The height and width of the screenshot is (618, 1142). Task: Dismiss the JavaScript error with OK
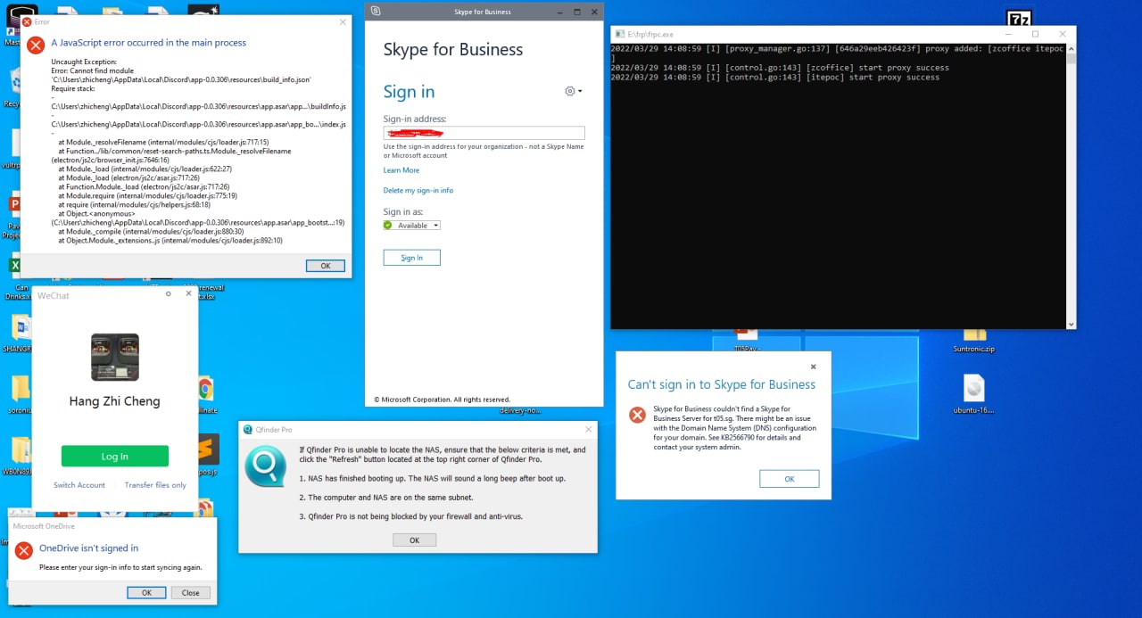tap(326, 266)
